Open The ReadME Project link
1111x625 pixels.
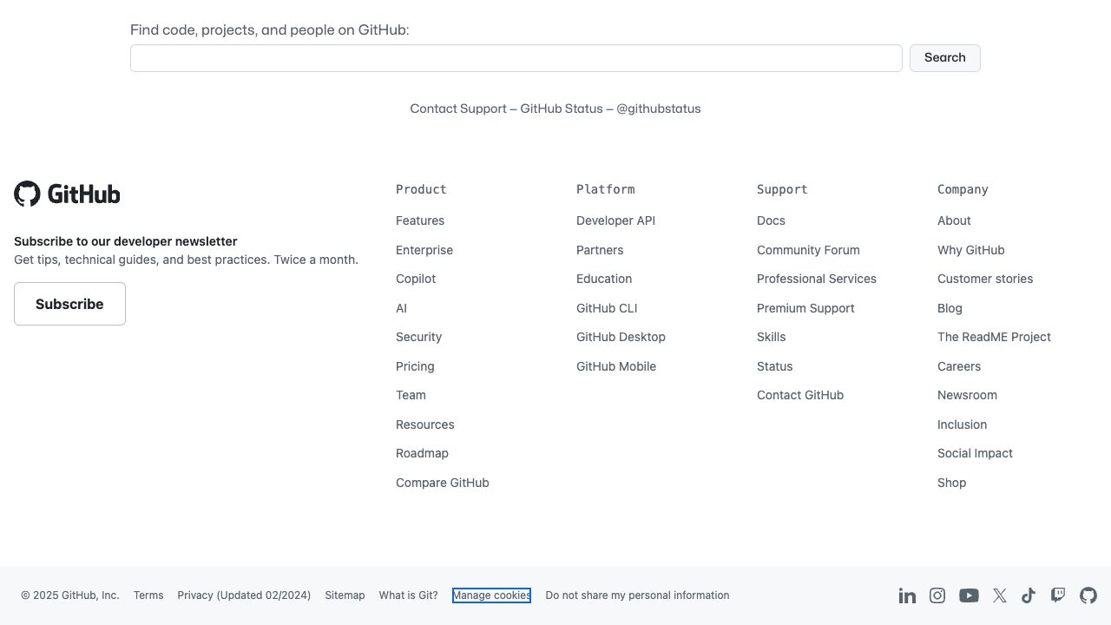pyautogui.click(x=994, y=337)
